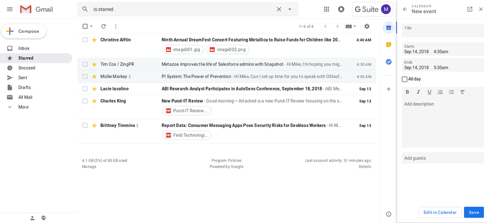Check the Lacie Iacolino email checkbox
Screen dimensions: 487x223
[85, 89]
